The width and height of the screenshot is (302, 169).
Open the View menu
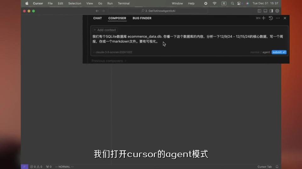pyautogui.click(x=90, y=3)
